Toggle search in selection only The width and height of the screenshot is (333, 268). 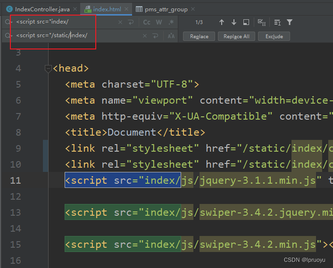(x=246, y=22)
